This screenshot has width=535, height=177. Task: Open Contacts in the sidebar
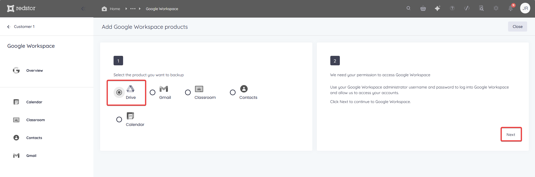coord(34,138)
